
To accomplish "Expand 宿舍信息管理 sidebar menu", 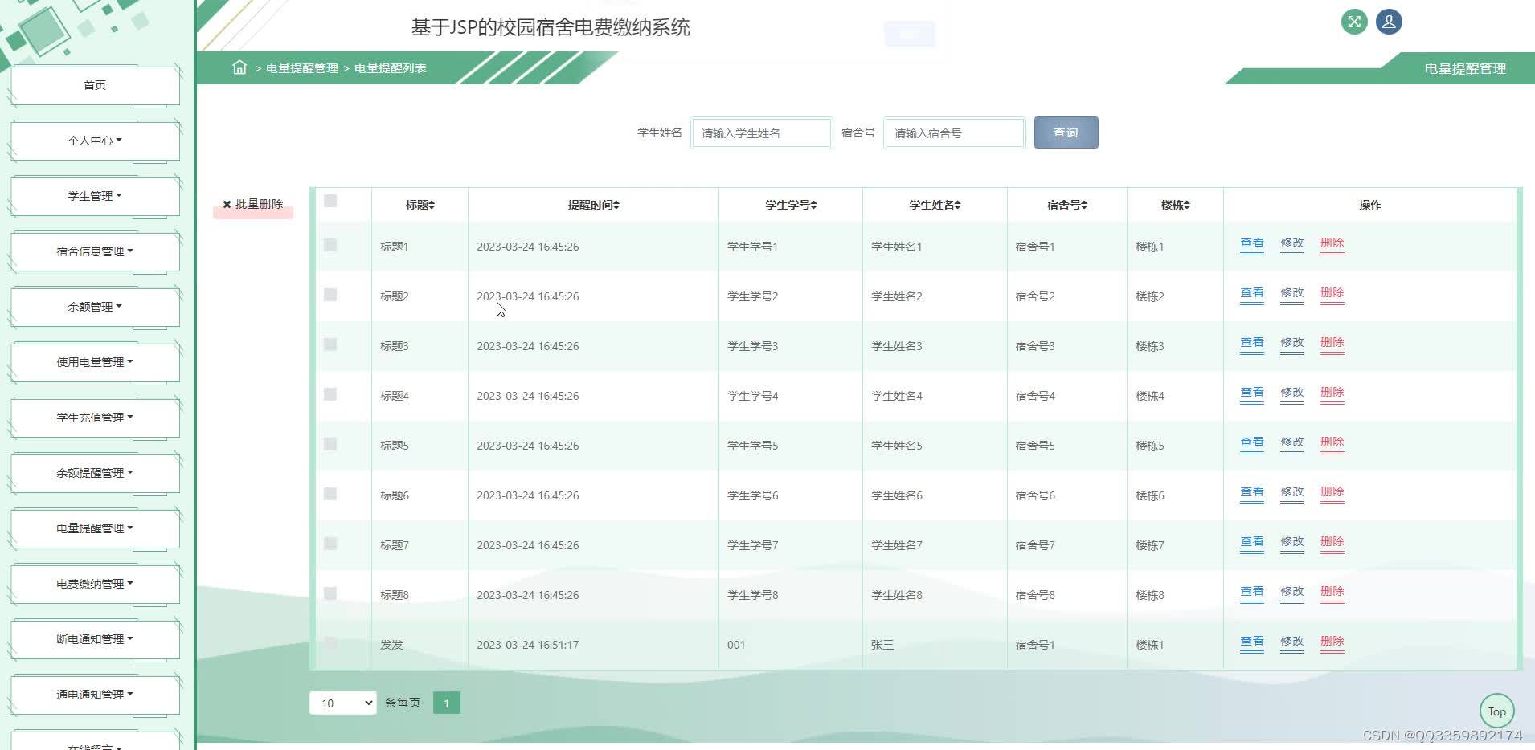I will (x=95, y=251).
